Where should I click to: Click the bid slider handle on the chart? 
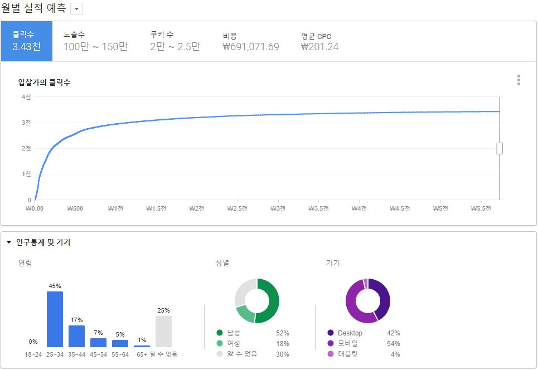pos(499,148)
